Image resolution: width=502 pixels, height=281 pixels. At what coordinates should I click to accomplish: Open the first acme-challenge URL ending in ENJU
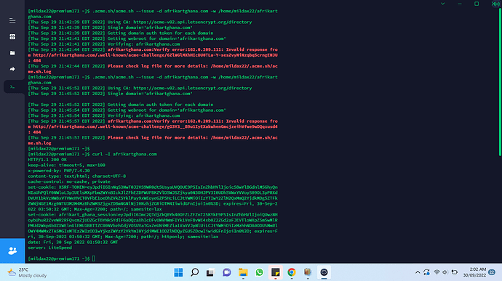coord(155,55)
